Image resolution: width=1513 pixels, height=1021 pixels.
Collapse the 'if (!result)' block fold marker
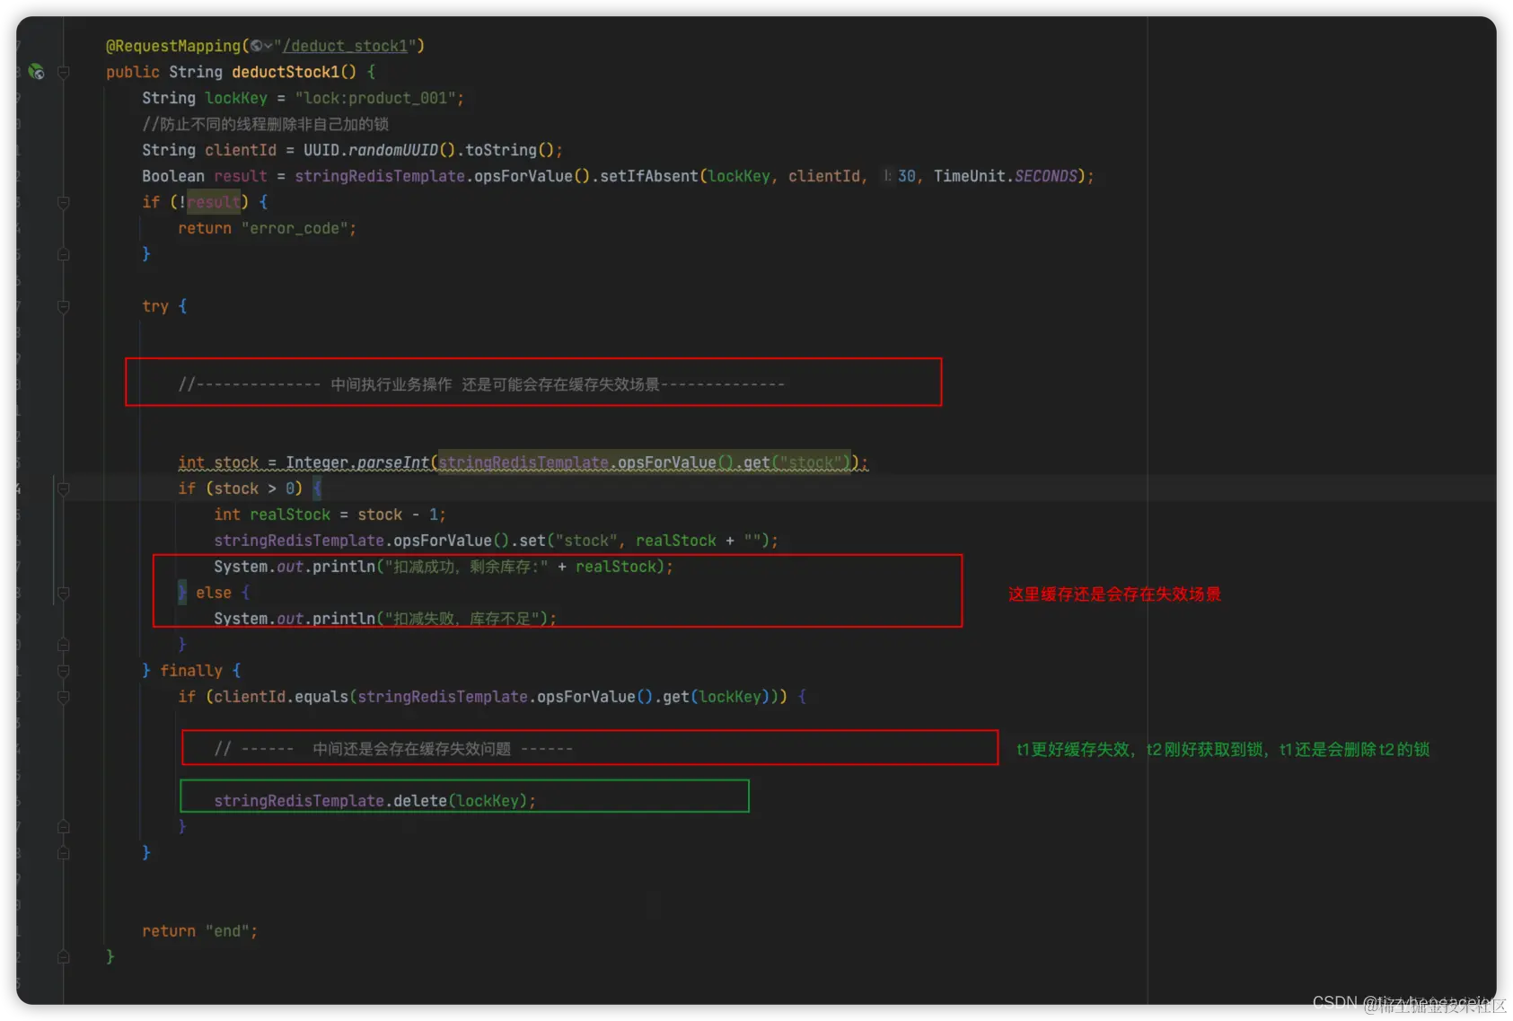coord(64,203)
